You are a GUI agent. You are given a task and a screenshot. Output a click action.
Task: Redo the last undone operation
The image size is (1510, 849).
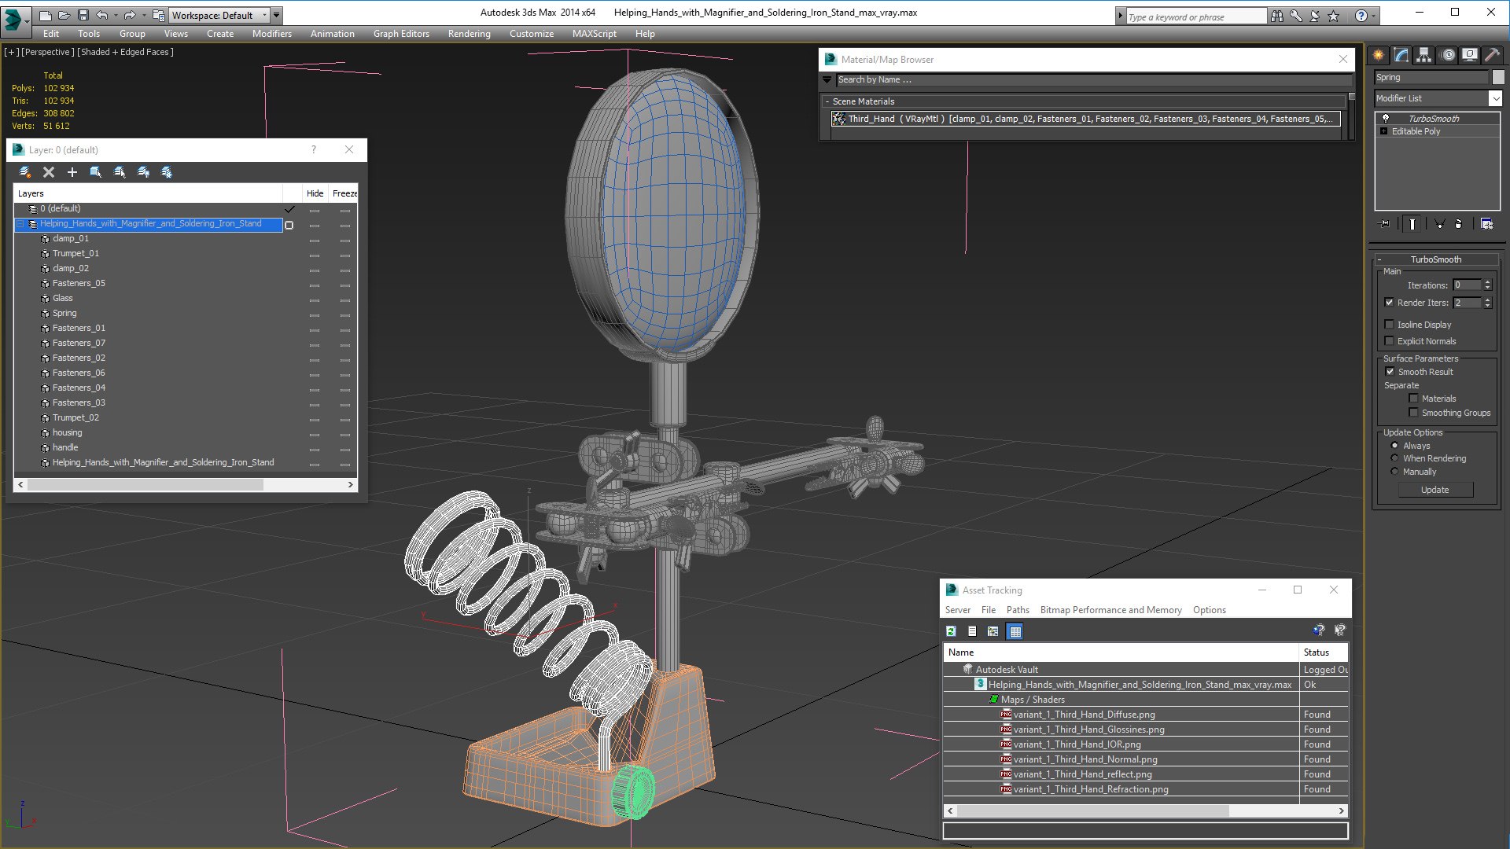[x=130, y=15]
